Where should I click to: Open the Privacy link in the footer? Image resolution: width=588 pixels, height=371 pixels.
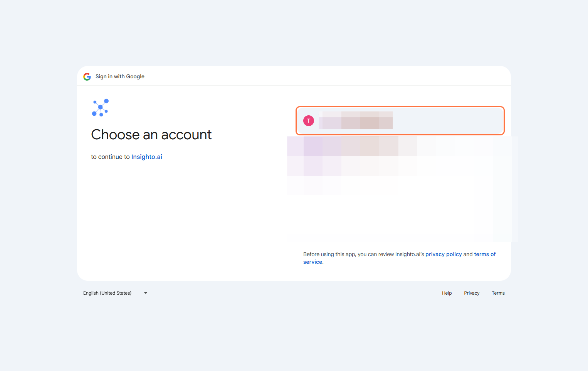(472, 293)
